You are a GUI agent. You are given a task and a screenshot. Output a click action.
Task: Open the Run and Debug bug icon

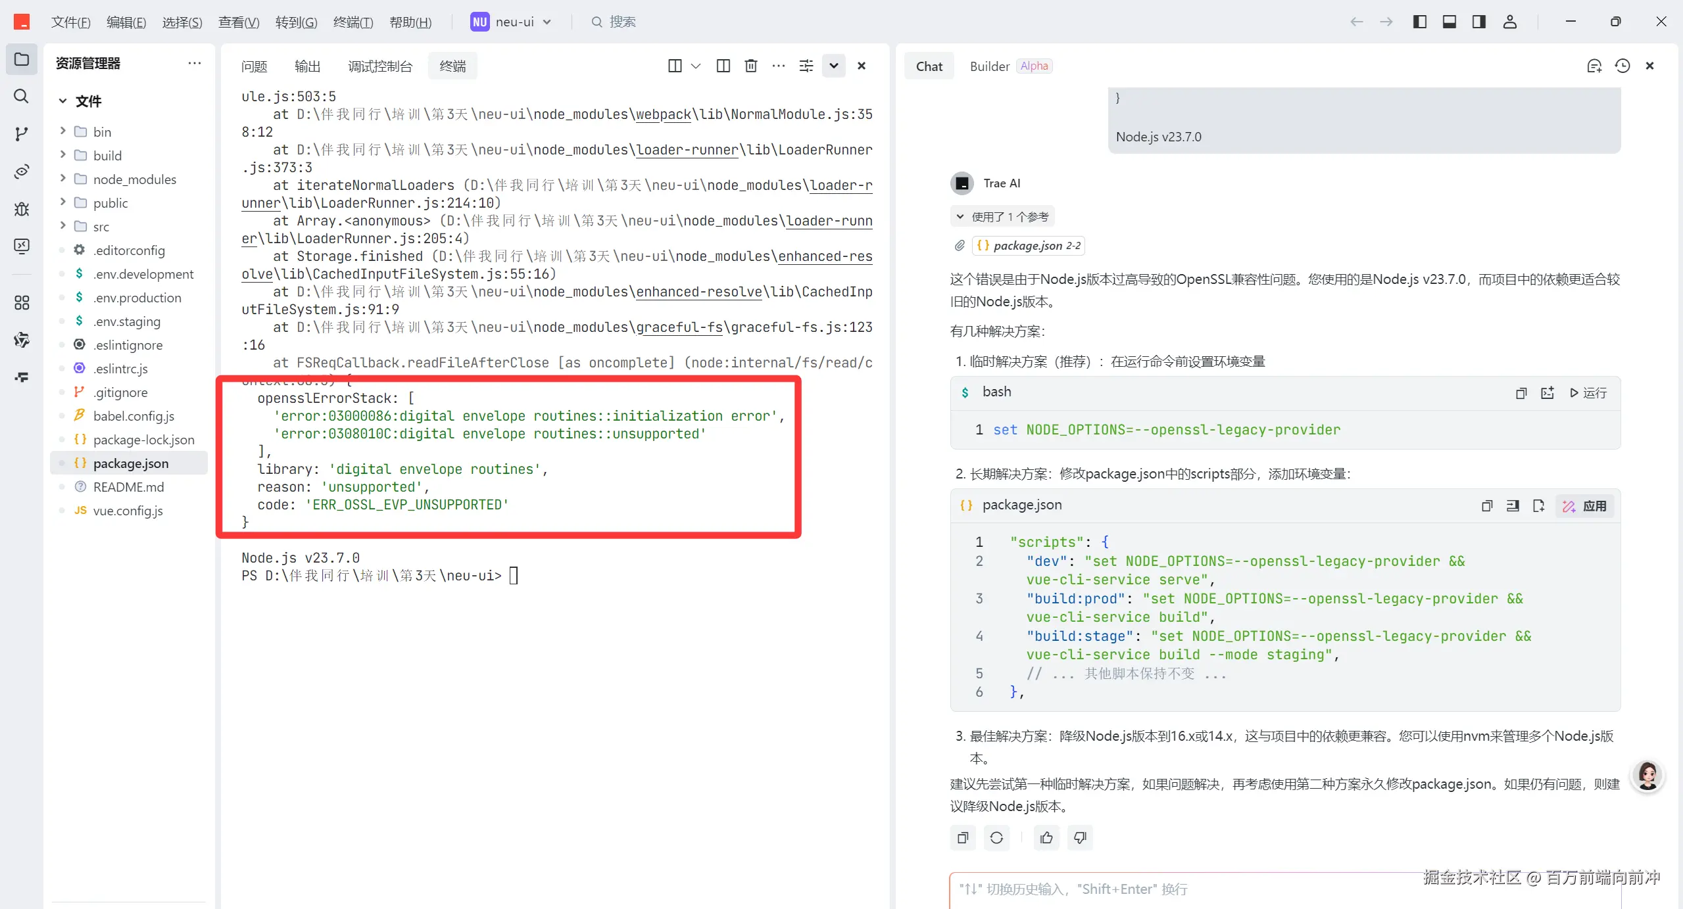21,209
